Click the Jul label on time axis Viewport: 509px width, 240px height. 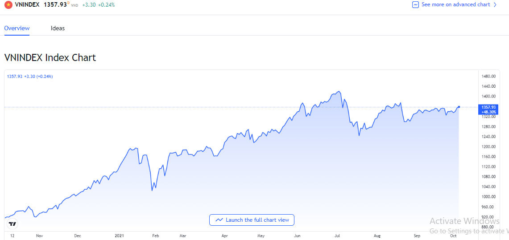[338, 235]
